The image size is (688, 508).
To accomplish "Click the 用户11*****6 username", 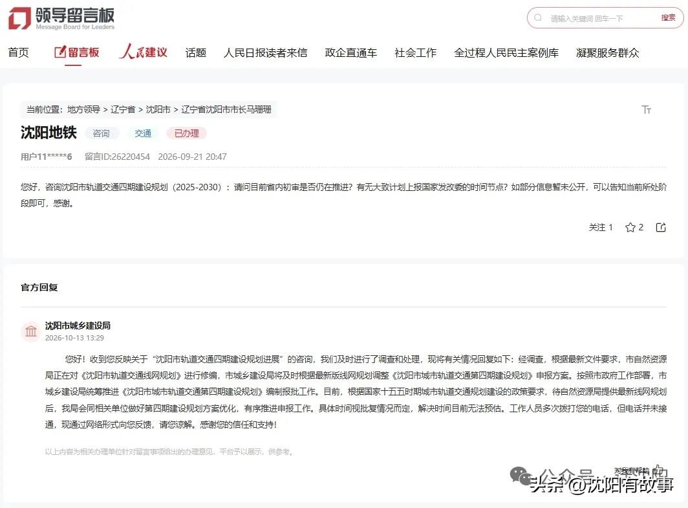I will coord(46,157).
